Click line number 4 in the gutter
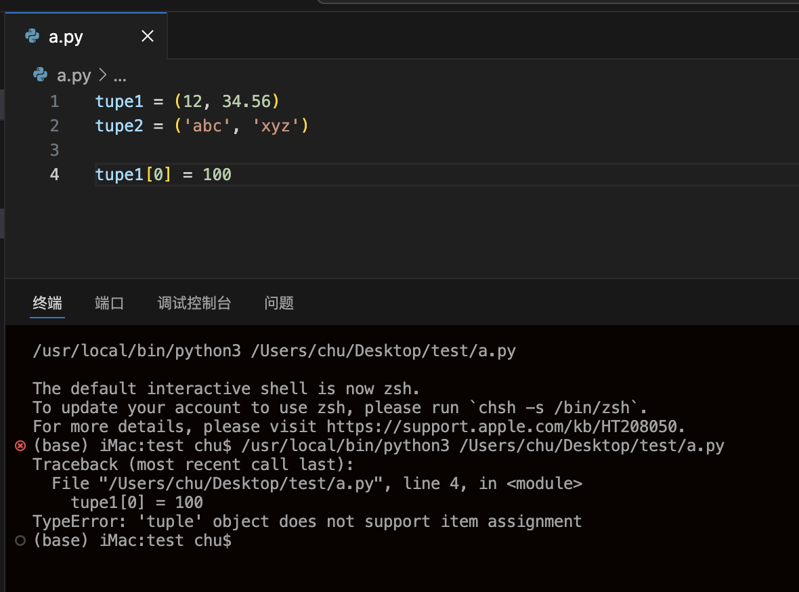 (54, 175)
